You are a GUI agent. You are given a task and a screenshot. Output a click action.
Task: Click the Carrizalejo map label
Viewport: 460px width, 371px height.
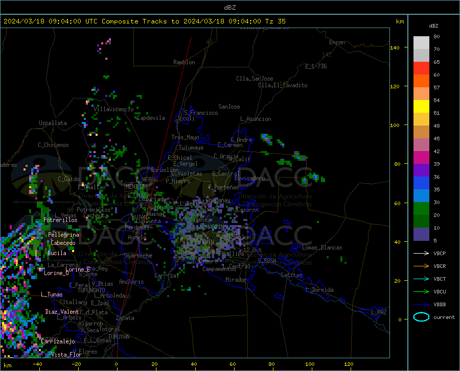click(x=58, y=341)
